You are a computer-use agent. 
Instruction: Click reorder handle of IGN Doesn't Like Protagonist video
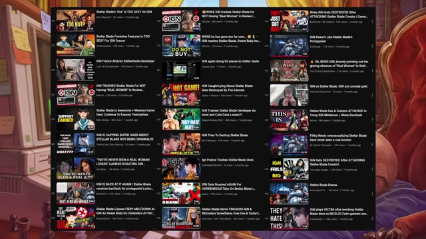(x=267, y=46)
